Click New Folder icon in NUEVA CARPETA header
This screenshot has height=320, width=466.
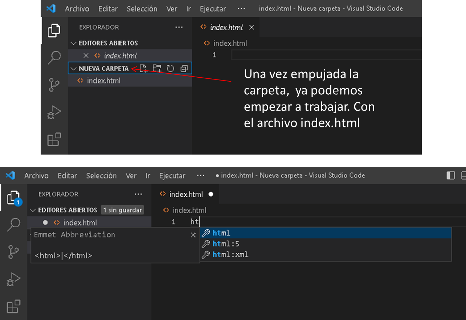pyautogui.click(x=157, y=68)
